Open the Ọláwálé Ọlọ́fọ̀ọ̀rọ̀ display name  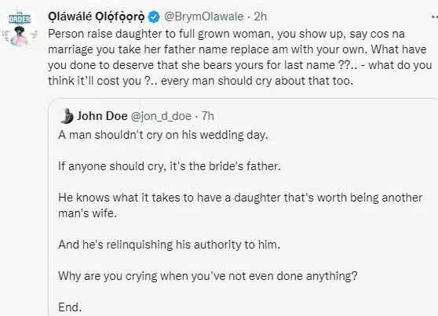point(97,17)
